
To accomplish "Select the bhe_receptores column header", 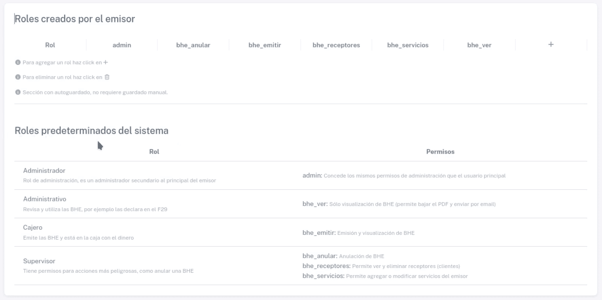I will coord(336,45).
